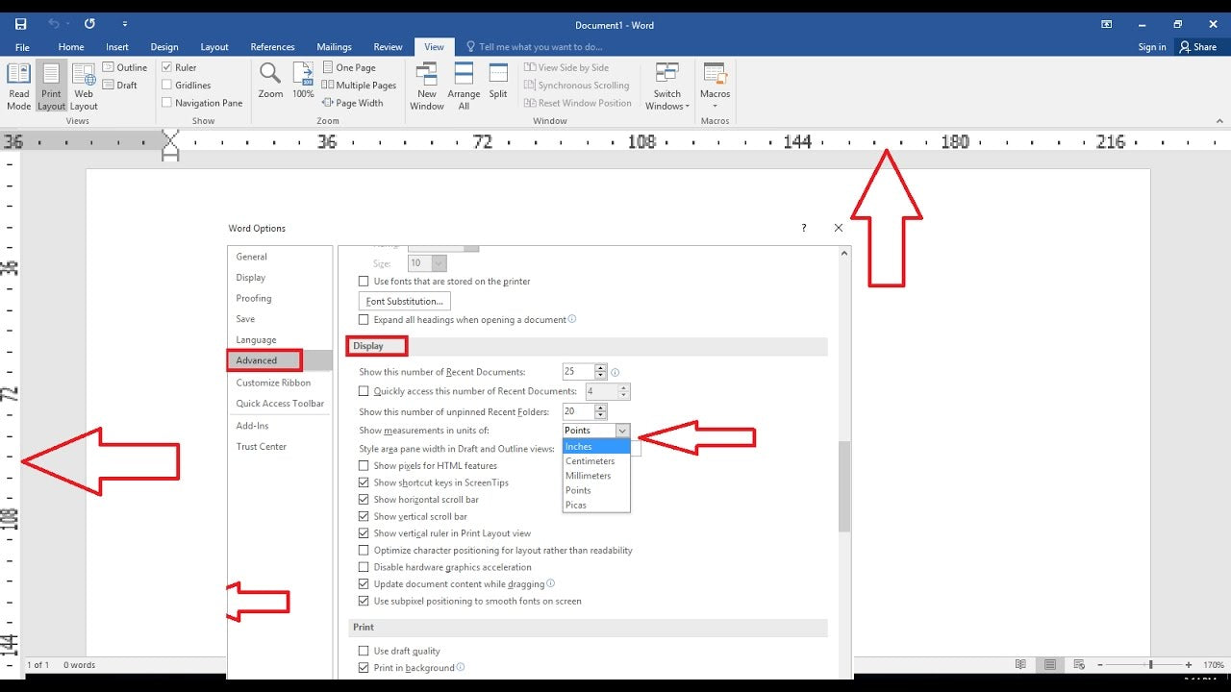
Task: Open Outline view
Action: (x=124, y=67)
